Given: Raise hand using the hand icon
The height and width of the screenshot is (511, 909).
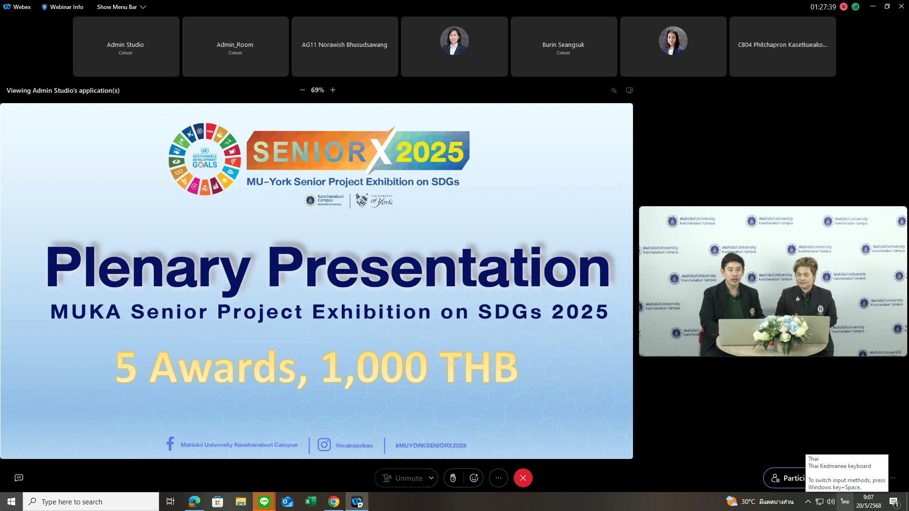Looking at the screenshot, I should tap(453, 478).
